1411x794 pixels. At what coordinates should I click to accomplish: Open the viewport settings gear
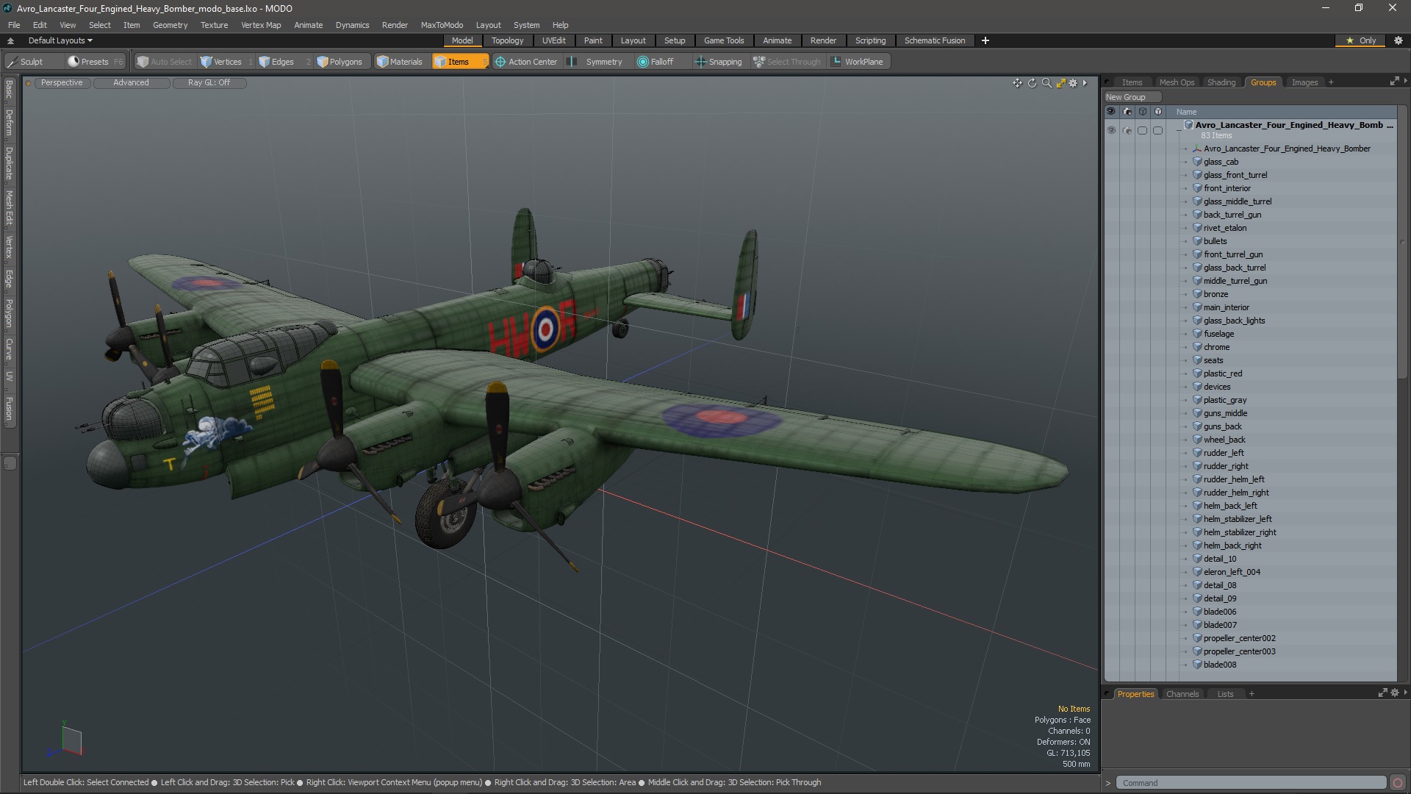[1073, 83]
